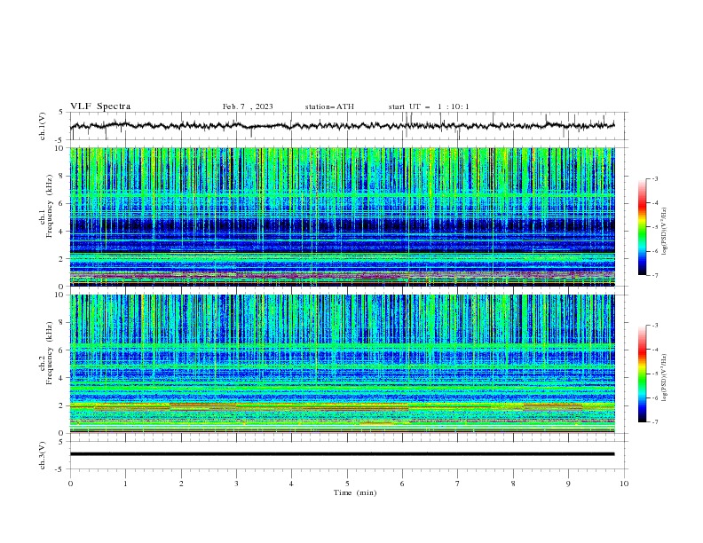Click tick label "8" on the Time axis
This screenshot has height=543, width=703.
pyautogui.click(x=513, y=484)
